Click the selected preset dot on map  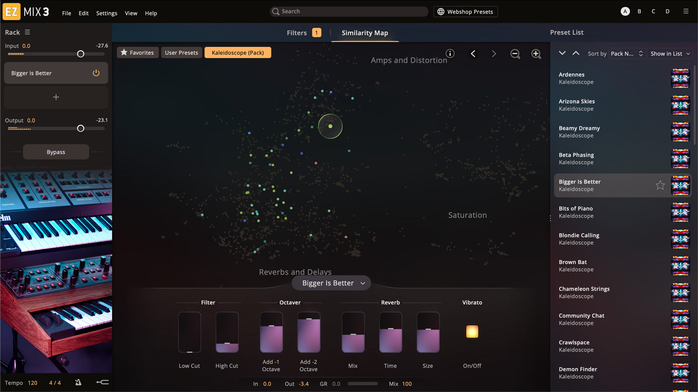point(330,126)
